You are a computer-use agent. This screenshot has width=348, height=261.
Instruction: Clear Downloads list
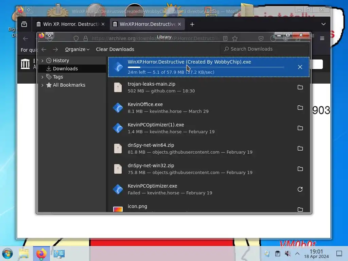click(115, 49)
